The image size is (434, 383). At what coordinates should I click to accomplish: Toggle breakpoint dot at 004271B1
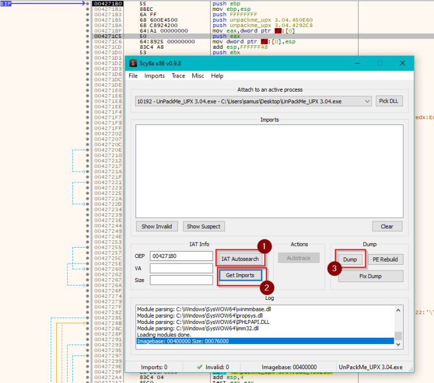pos(88,9)
